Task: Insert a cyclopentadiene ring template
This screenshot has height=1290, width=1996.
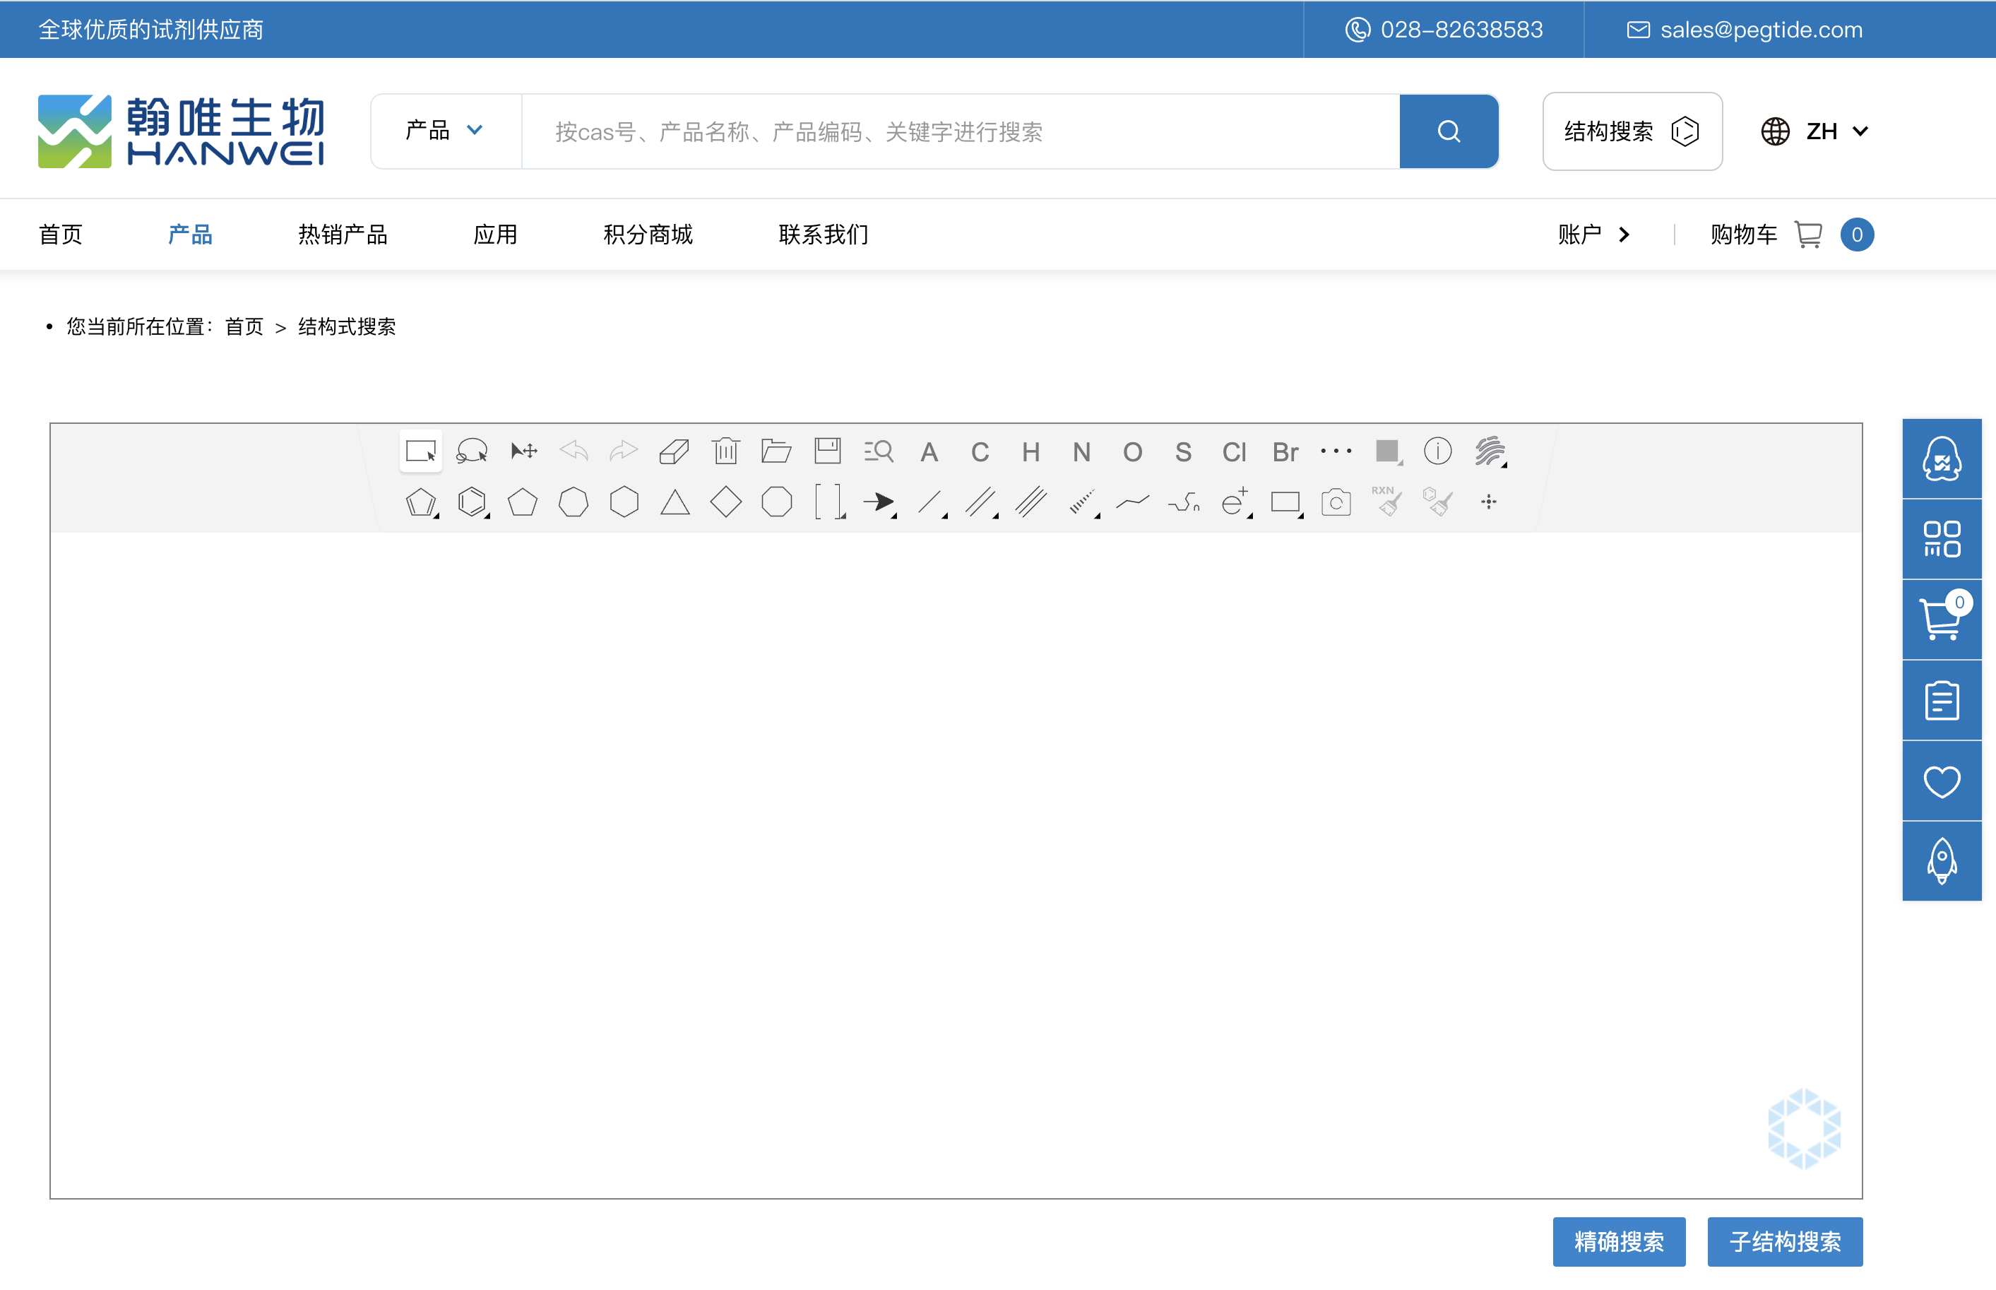Action: click(x=421, y=502)
